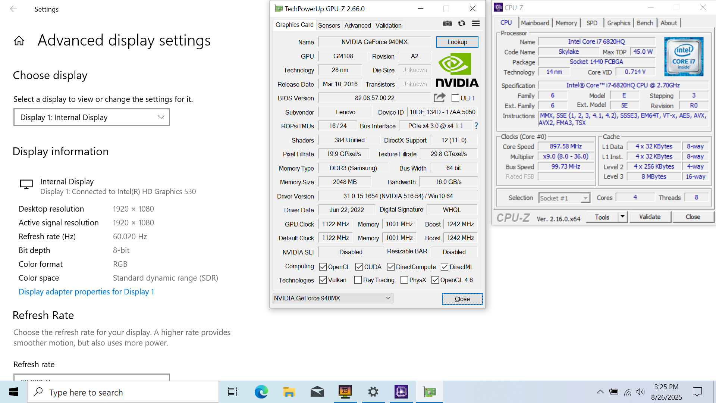Image resolution: width=716 pixels, height=403 pixels.
Task: Switch to the CPU-Z SPD tab
Action: coord(591,23)
